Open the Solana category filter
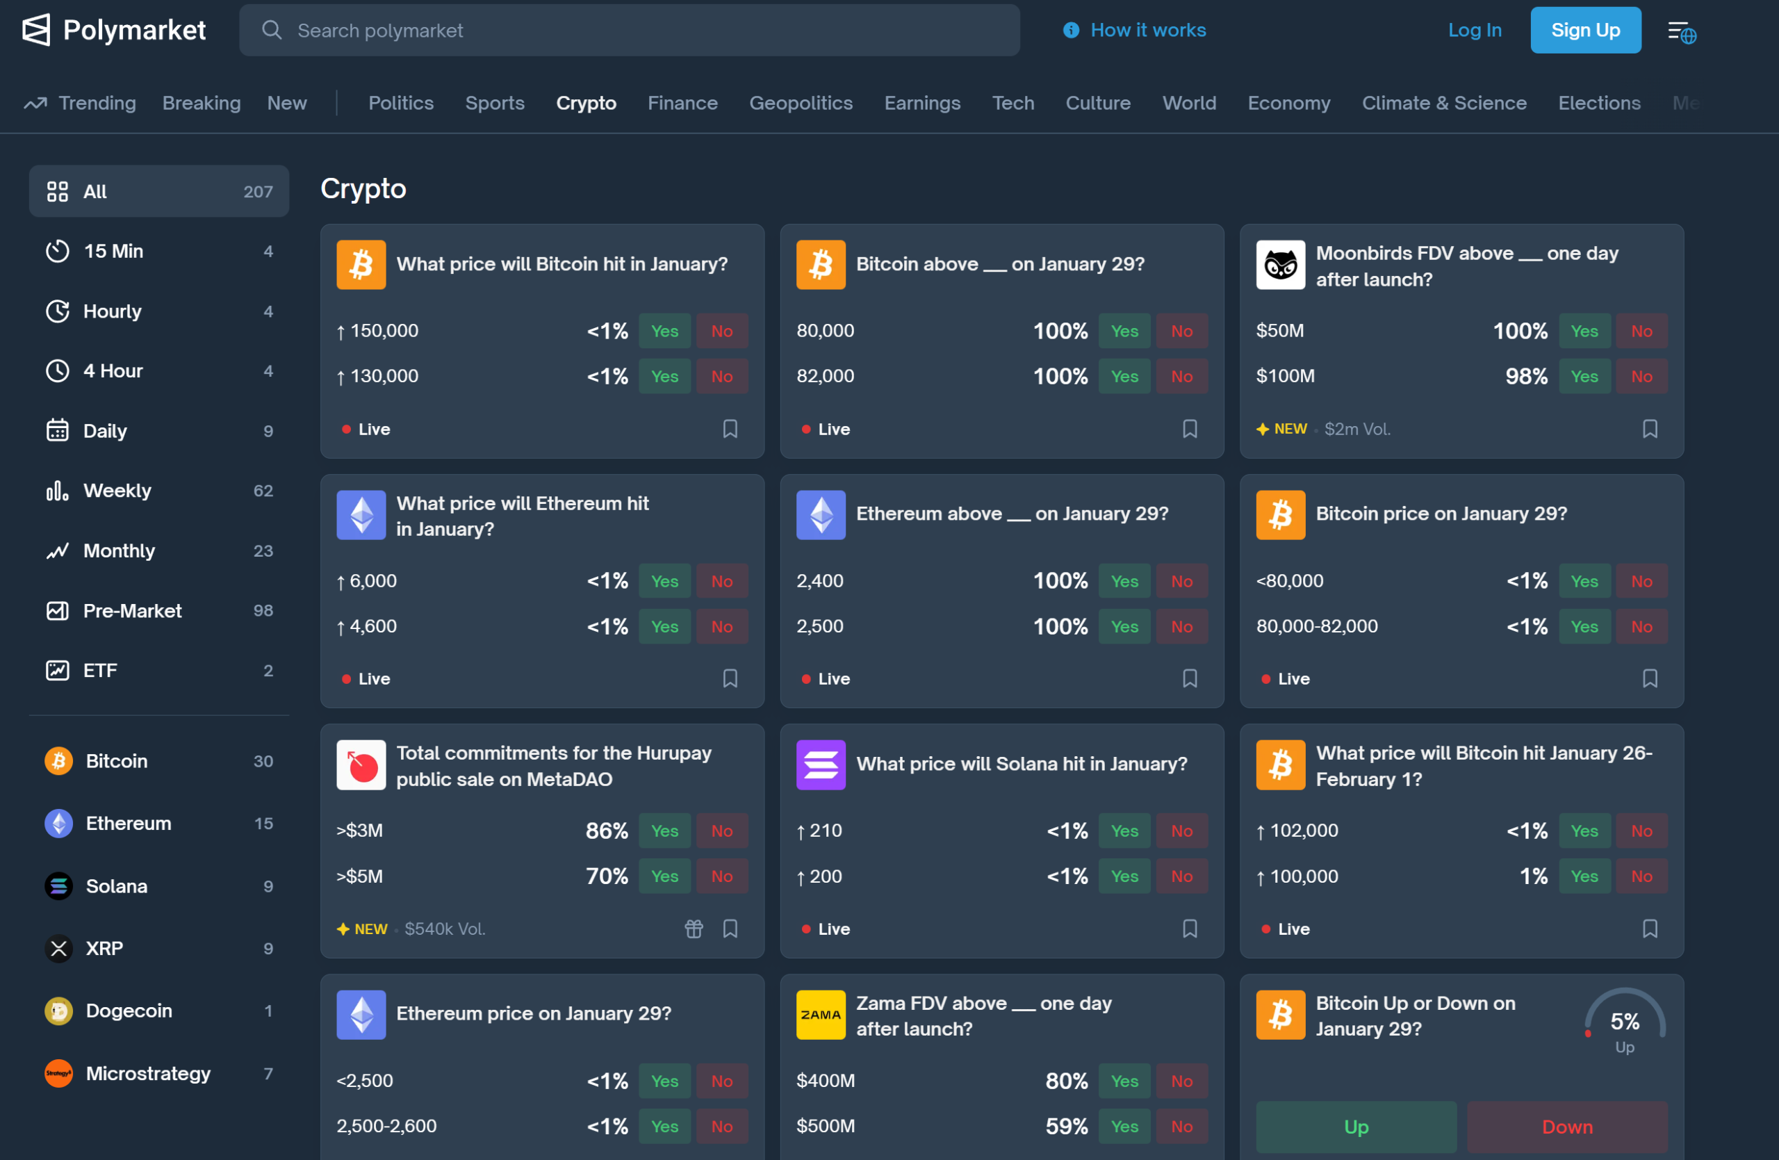 point(117,885)
